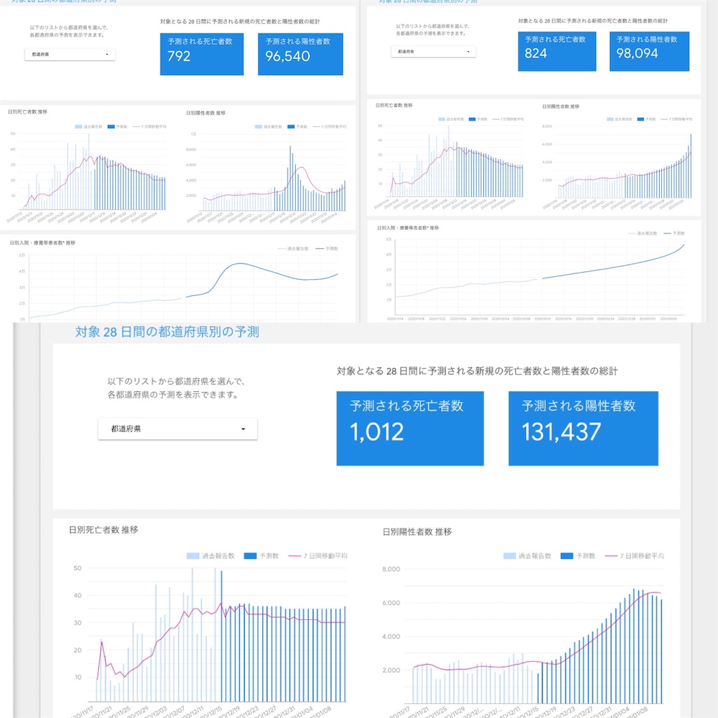Click the large heading 対象 28 日間の都道府県別の予測
Screen dimensions: 718x718
[167, 332]
